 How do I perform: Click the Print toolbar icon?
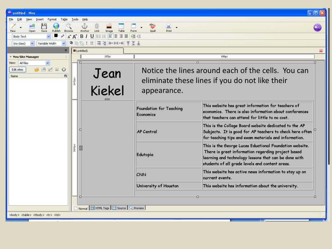point(169,28)
